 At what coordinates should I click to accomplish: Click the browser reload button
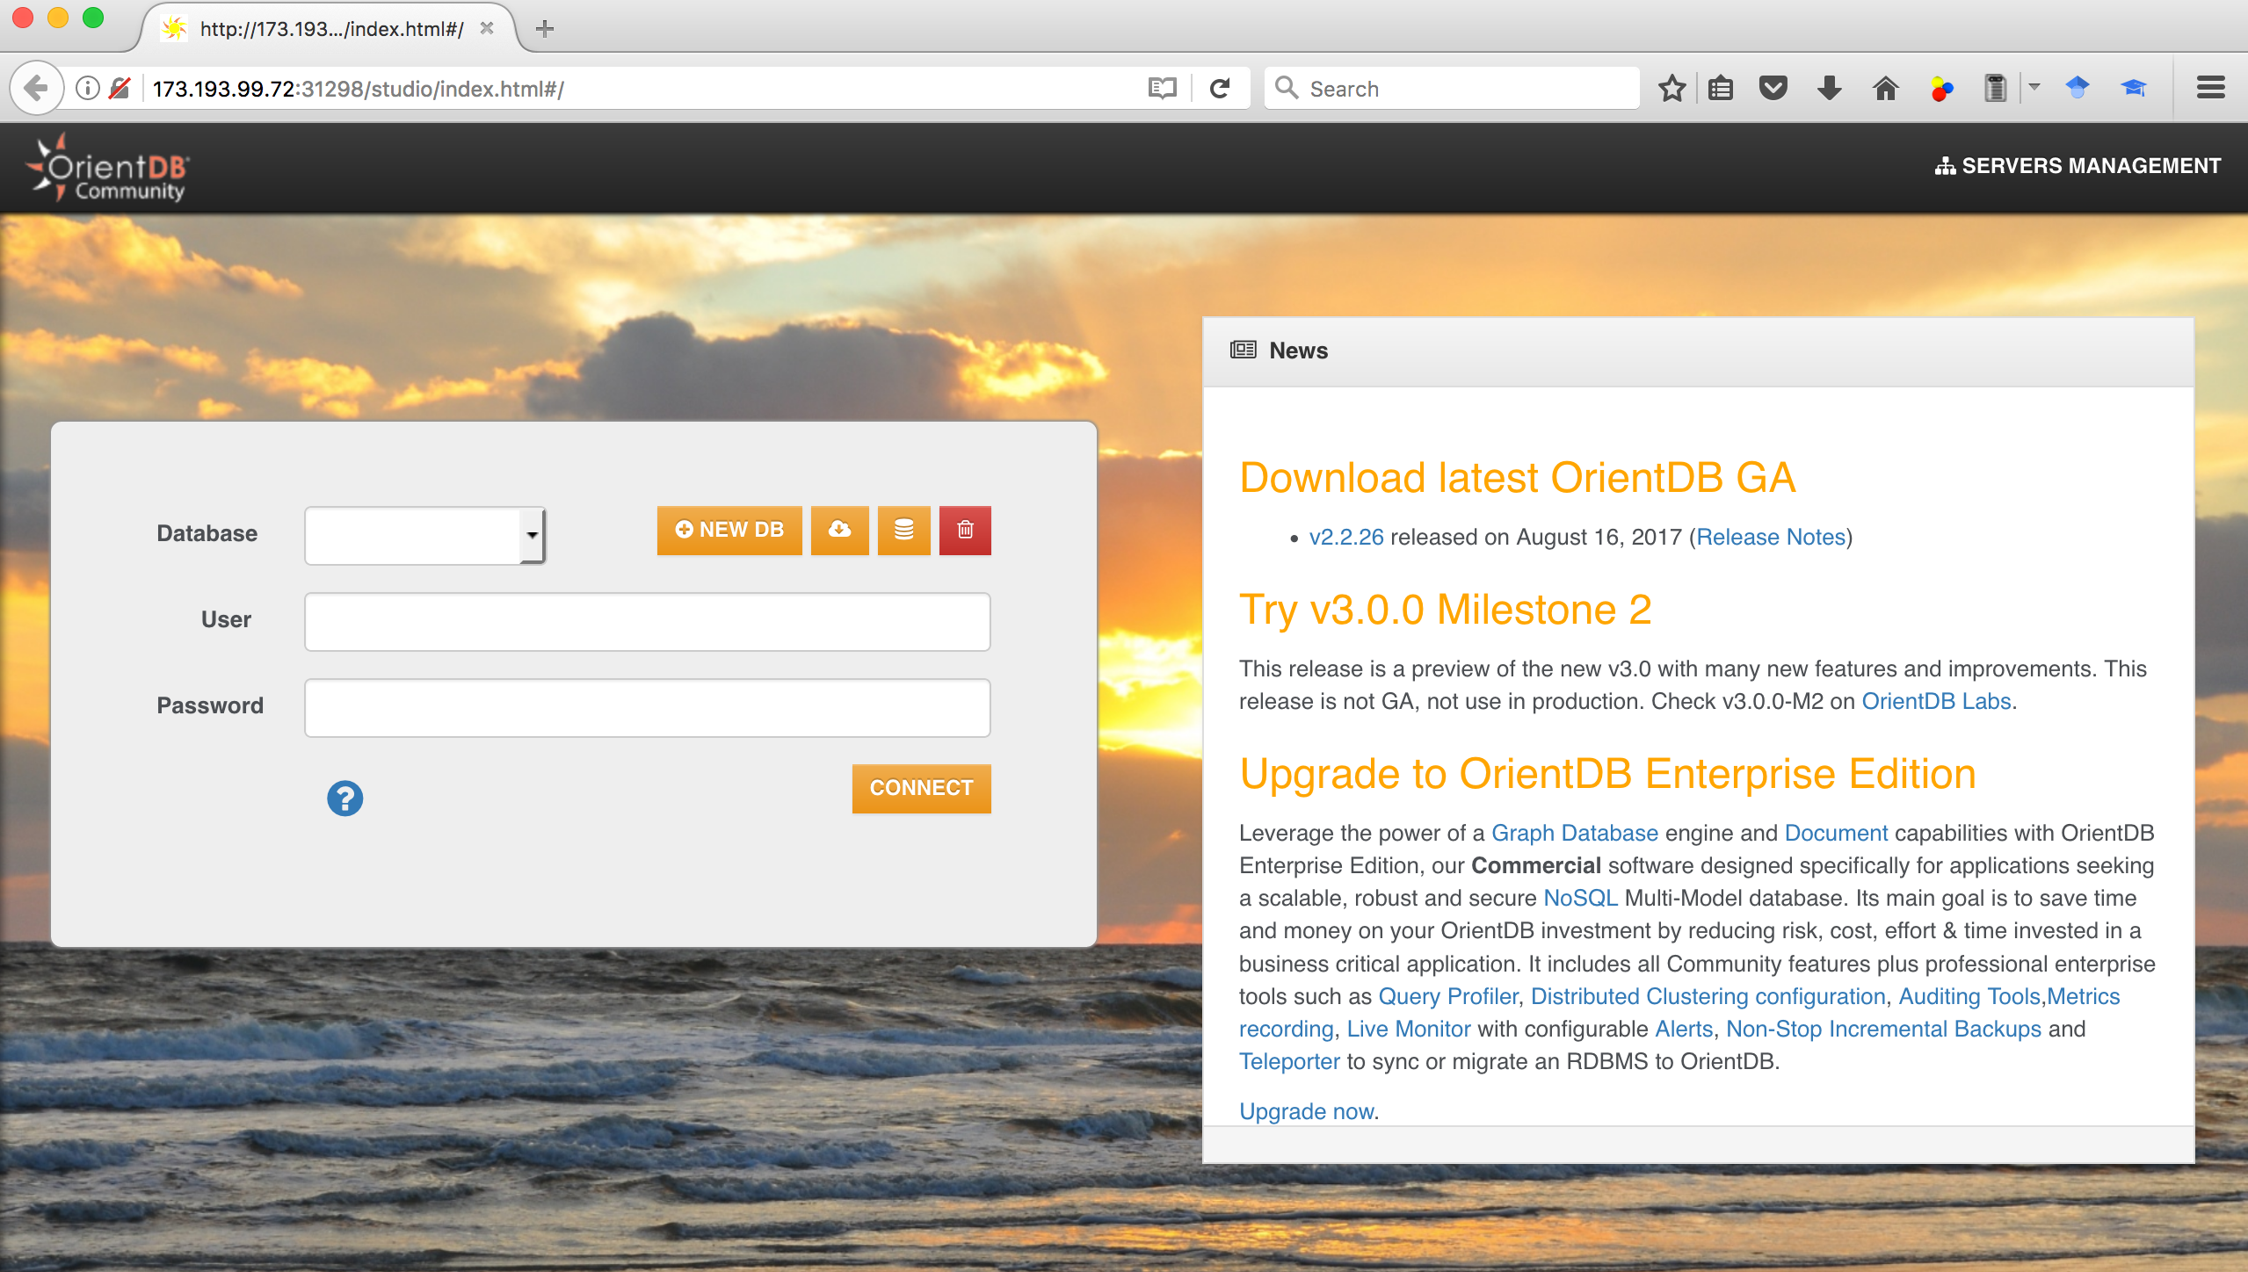[x=1220, y=88]
